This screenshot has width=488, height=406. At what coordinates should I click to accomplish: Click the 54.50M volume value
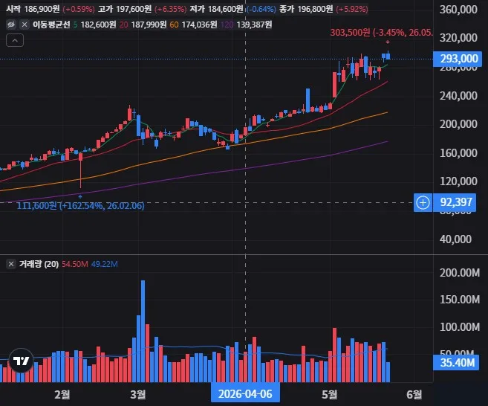[75, 264]
